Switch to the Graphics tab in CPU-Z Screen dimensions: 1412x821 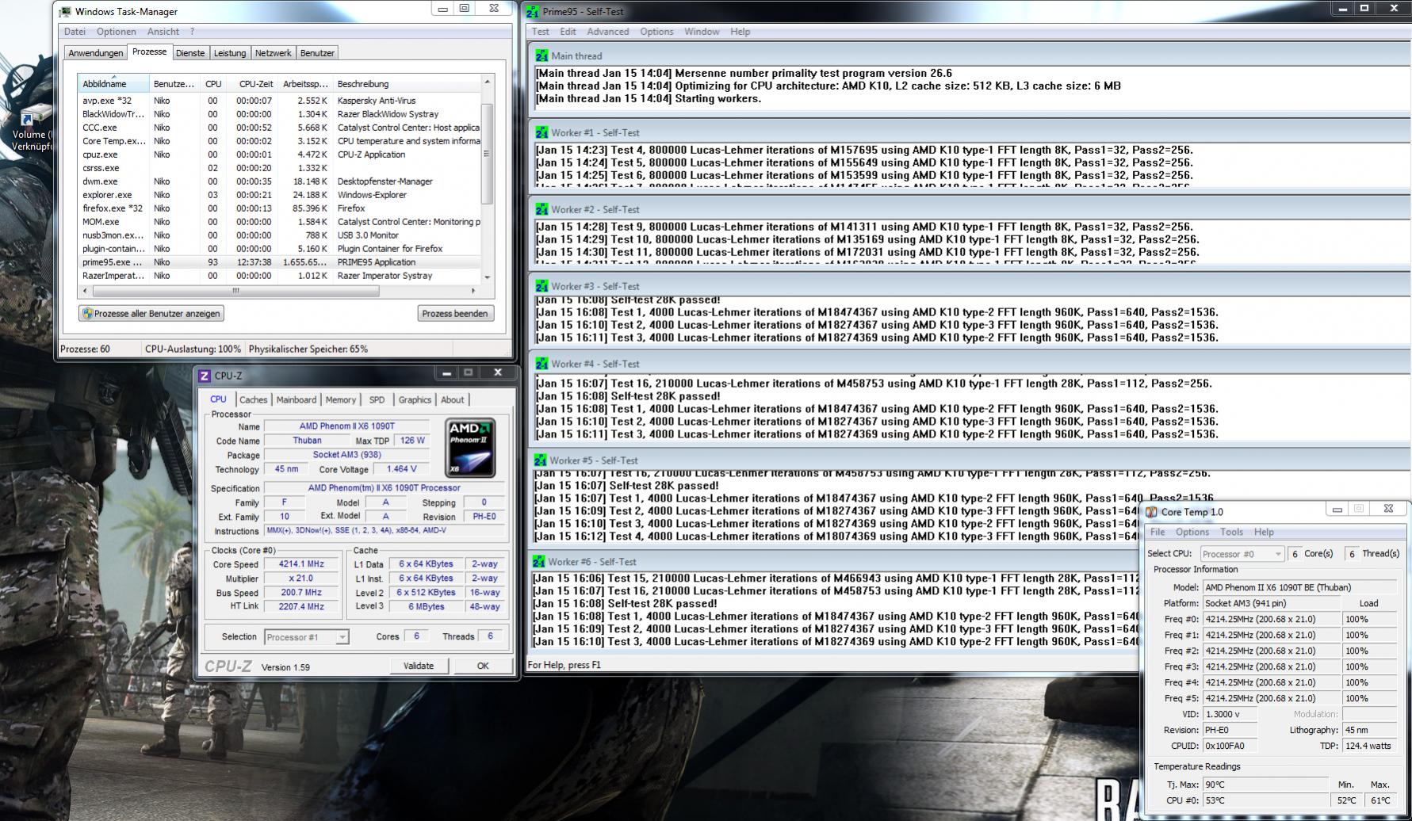click(x=415, y=400)
